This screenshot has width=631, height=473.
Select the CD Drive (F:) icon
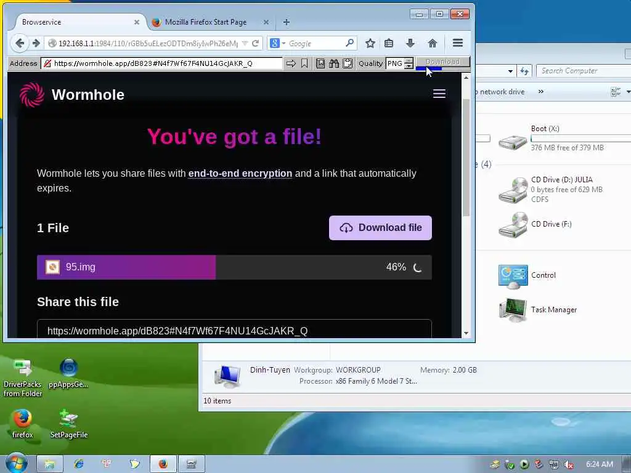pyautogui.click(x=513, y=224)
